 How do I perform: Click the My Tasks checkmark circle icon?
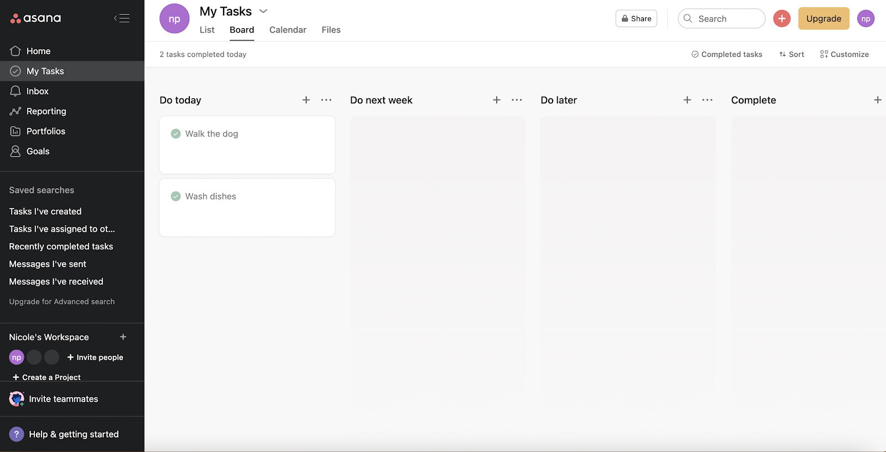point(16,71)
